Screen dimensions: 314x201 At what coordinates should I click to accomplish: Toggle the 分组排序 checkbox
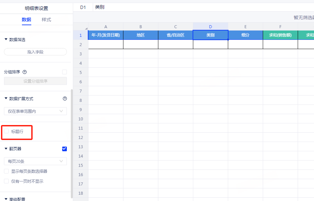point(65,72)
